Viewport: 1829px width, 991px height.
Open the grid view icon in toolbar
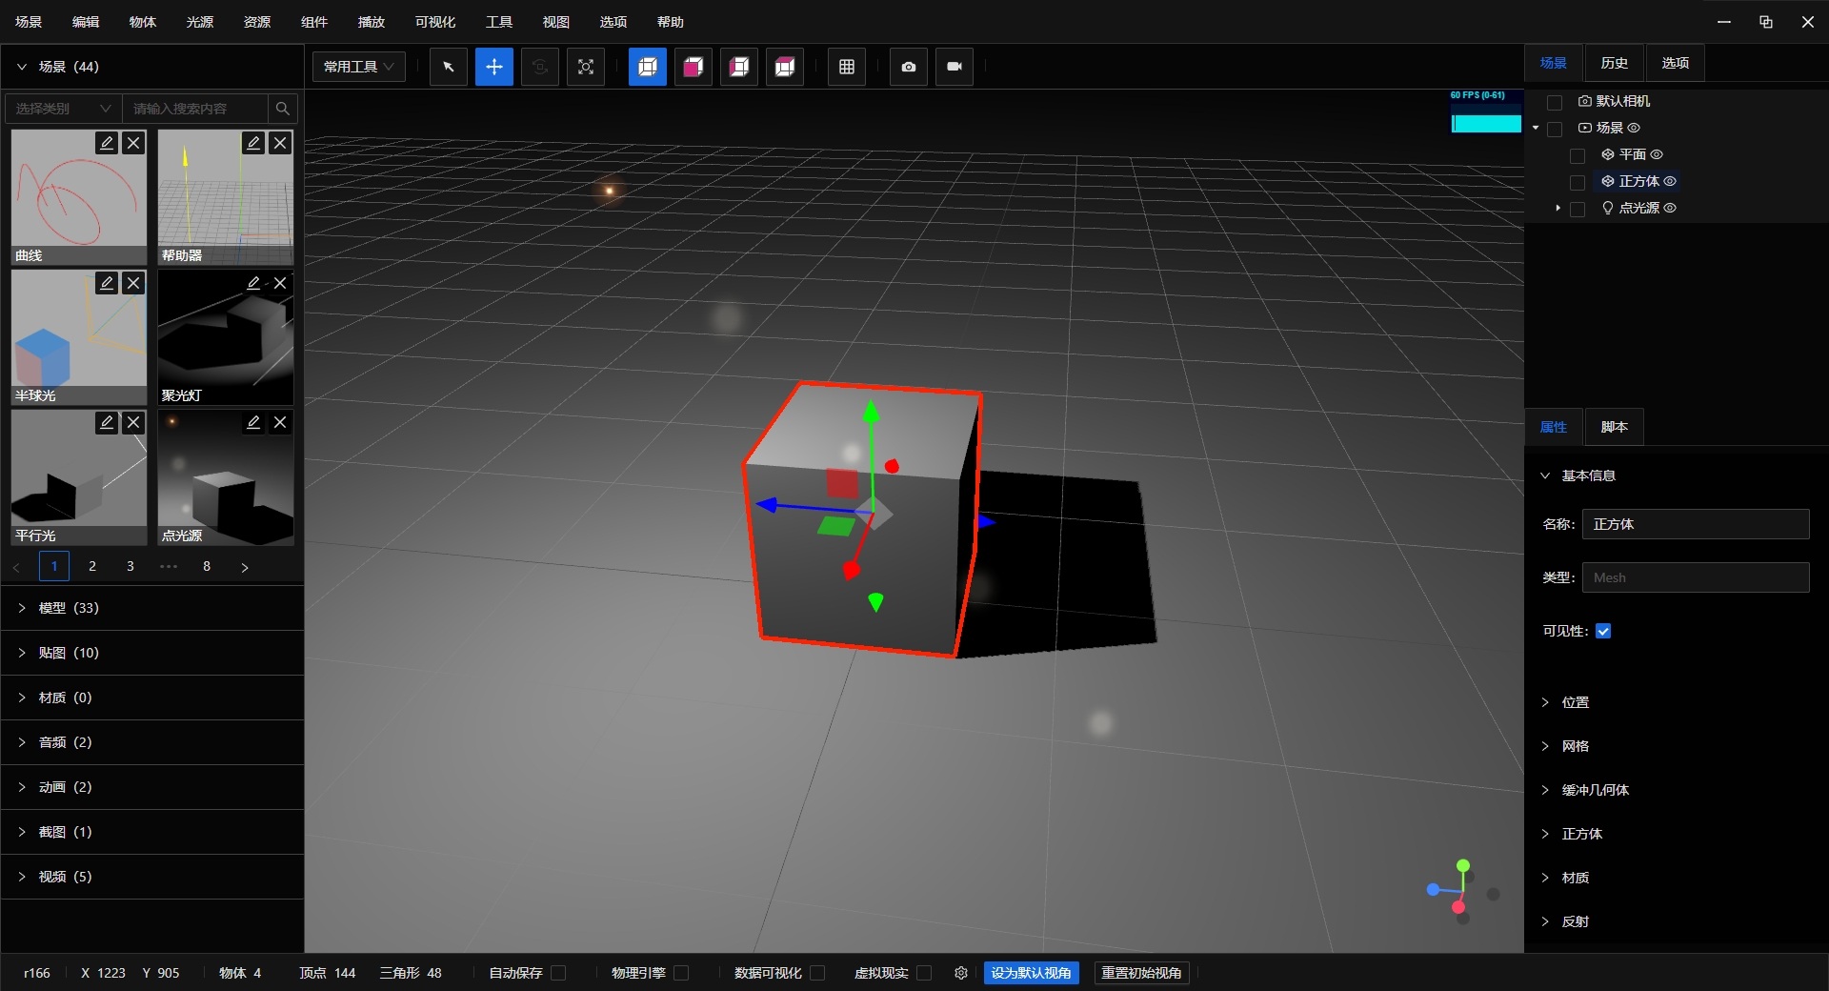(846, 67)
